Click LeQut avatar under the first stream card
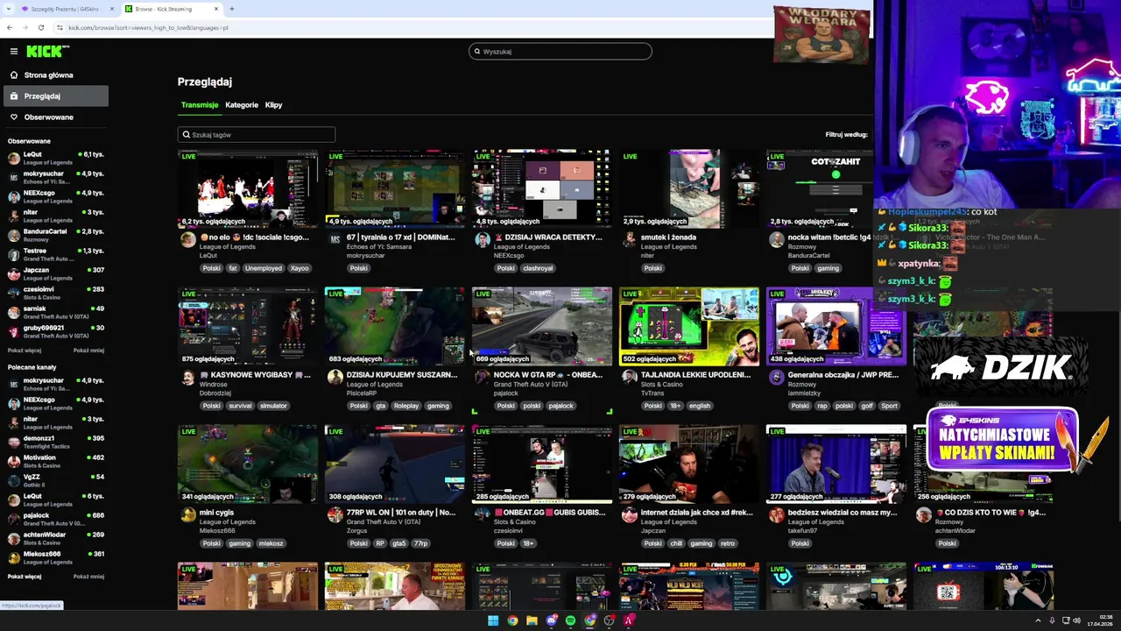The width and height of the screenshot is (1121, 631). click(187, 241)
